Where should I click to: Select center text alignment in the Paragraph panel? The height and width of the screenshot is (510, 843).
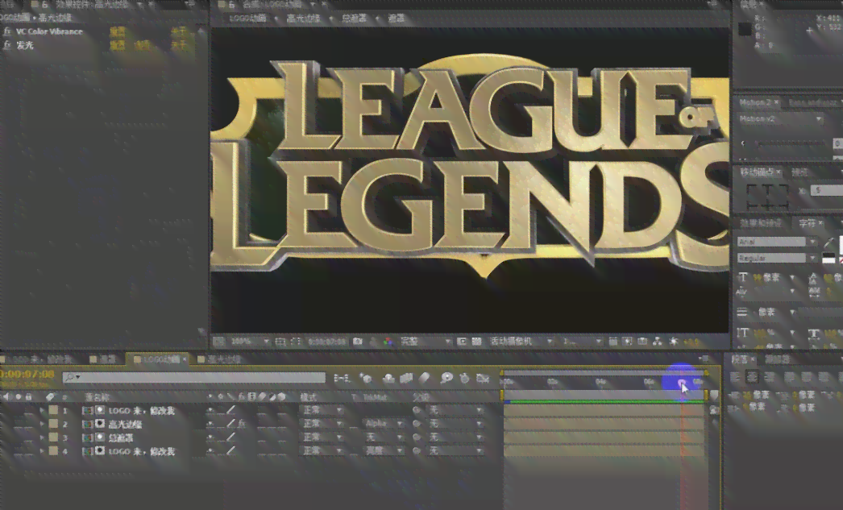coord(752,378)
